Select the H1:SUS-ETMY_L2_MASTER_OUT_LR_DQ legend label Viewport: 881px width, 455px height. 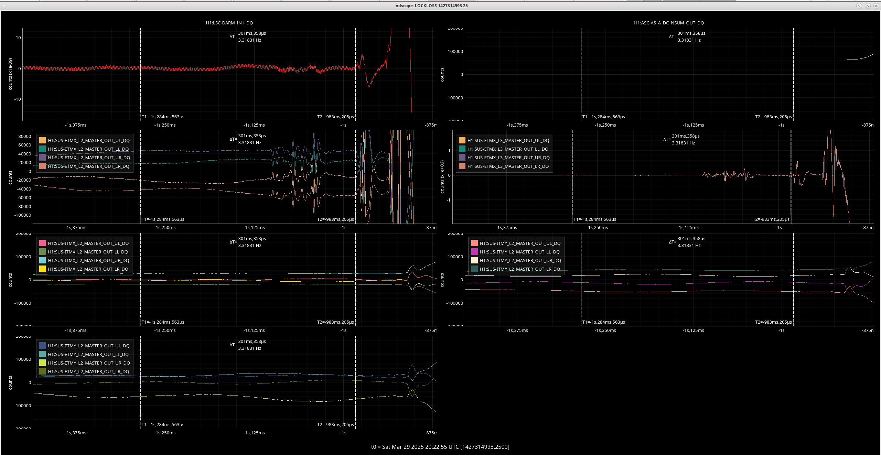click(x=88, y=371)
